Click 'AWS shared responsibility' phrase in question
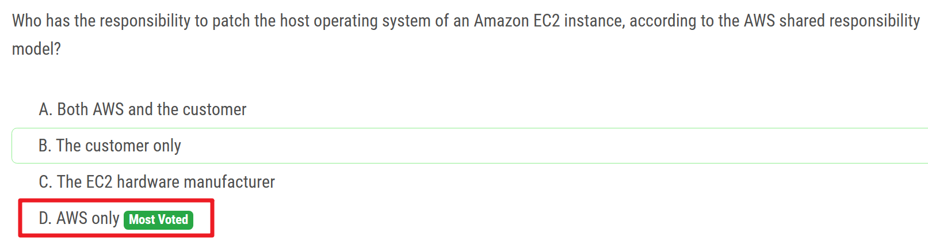 [831, 21]
